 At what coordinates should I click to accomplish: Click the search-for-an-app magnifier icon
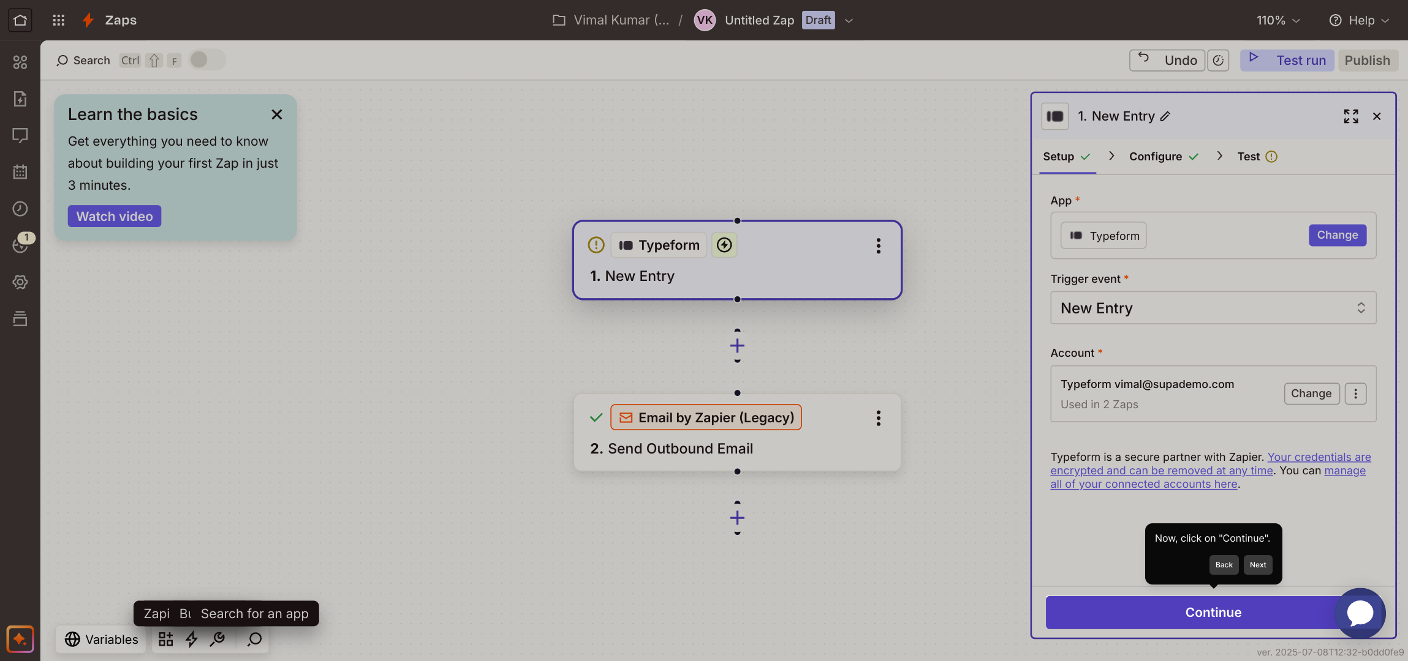[254, 639]
